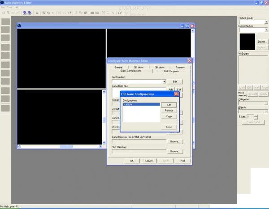Click the Hide Selected Objects icon
Image resolution: width=269 pixels, height=209 pixels.
(x=60, y=13)
